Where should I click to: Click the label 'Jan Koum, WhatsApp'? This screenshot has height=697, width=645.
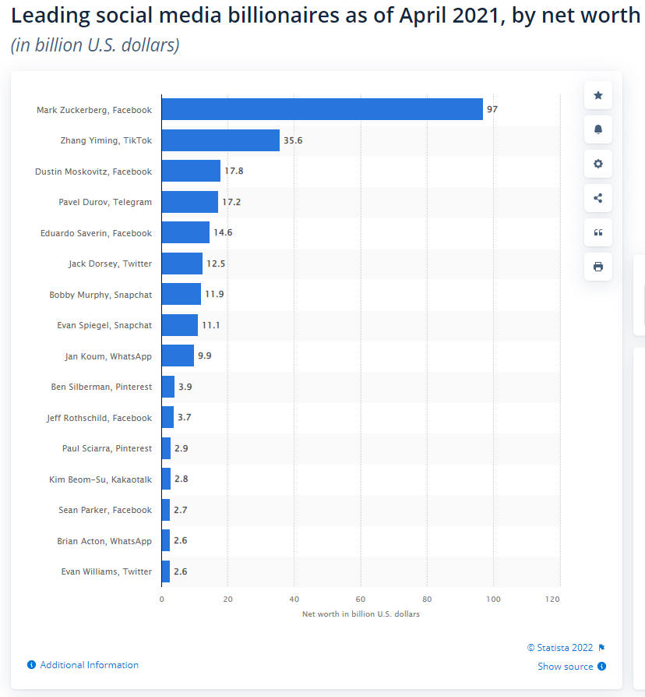pos(108,356)
